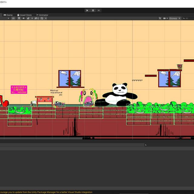Image resolution: width=194 pixels, height=194 pixels.
Task: Open the Gizmos dropdown
Action: click(x=175, y=18)
